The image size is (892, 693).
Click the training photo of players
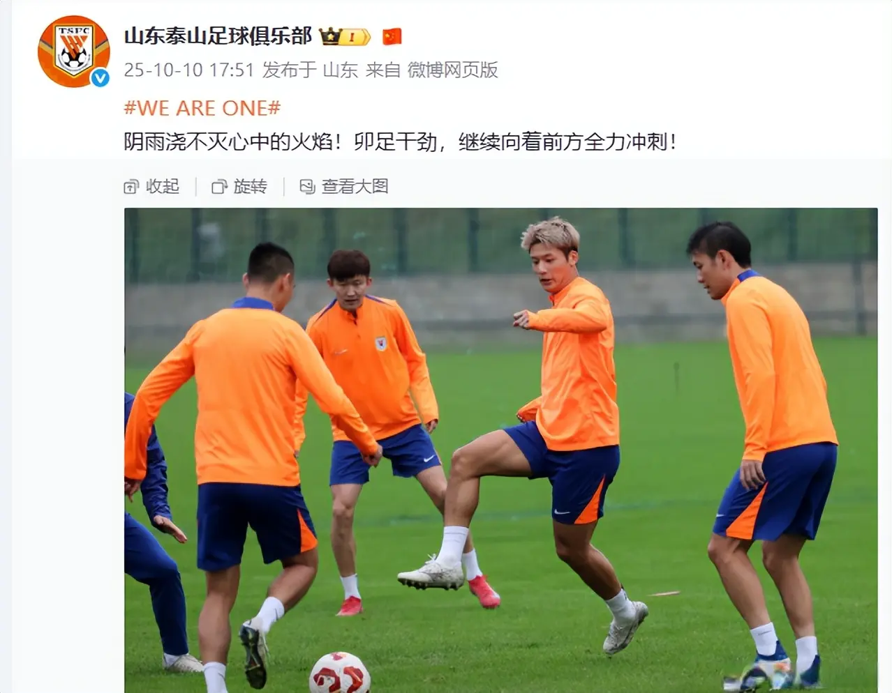click(x=500, y=450)
